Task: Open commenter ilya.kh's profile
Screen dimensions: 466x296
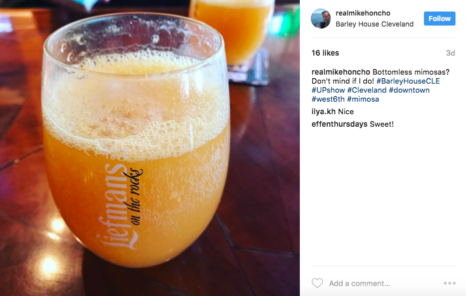Action: tap(323, 112)
